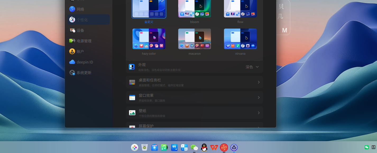The height and width of the screenshot is (153, 377).
Task: Launch WeChat from the dock
Action: point(194,147)
